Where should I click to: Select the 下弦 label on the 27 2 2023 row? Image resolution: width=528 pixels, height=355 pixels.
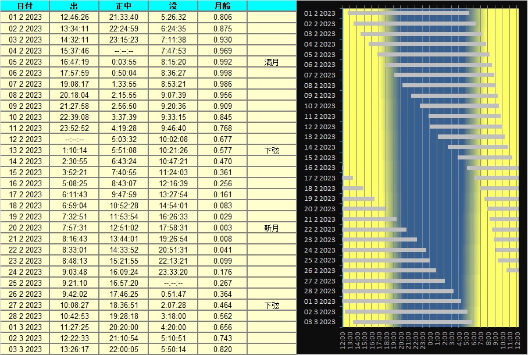(272, 305)
